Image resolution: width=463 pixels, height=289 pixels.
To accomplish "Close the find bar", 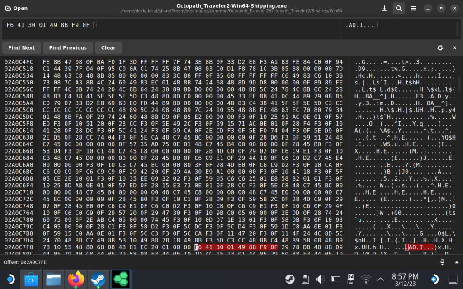I will [x=454, y=47].
